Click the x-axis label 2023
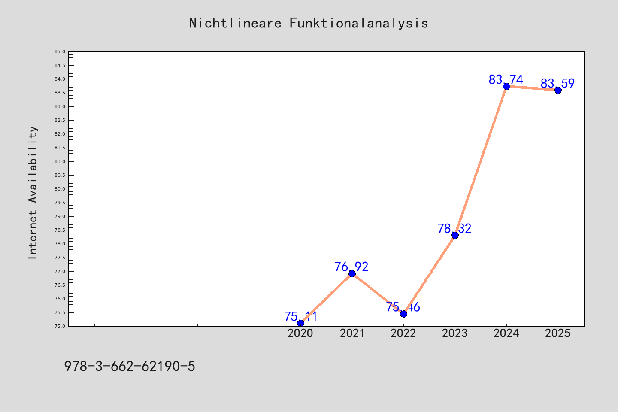The height and width of the screenshot is (412, 618). [455, 333]
